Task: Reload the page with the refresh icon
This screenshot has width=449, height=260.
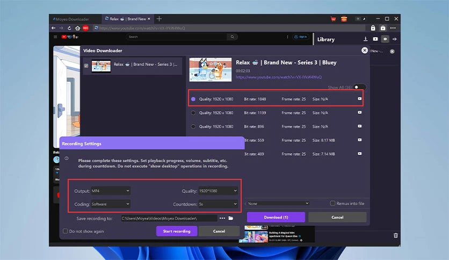Action: (69, 28)
